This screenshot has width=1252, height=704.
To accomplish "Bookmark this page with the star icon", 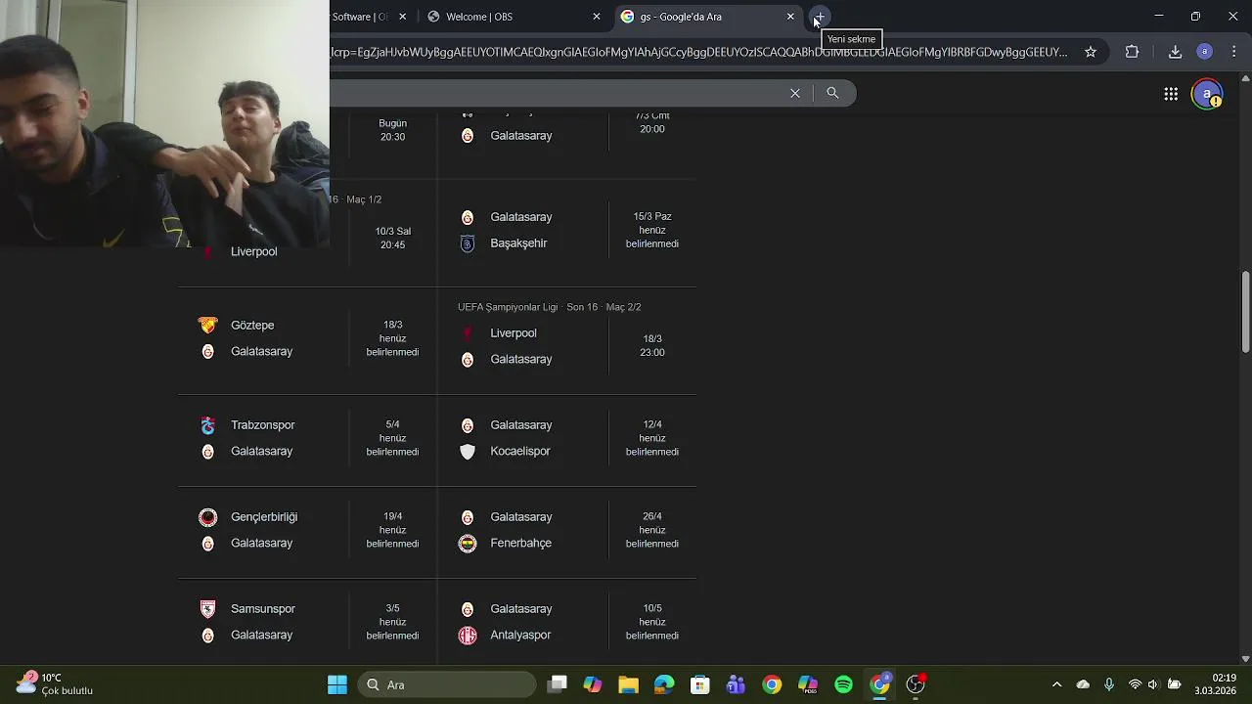I will point(1091,52).
